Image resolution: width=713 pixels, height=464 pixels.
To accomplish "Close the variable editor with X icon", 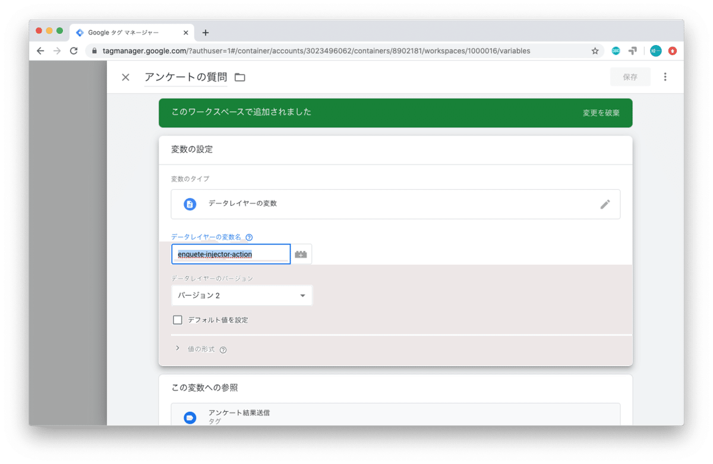I will (125, 77).
